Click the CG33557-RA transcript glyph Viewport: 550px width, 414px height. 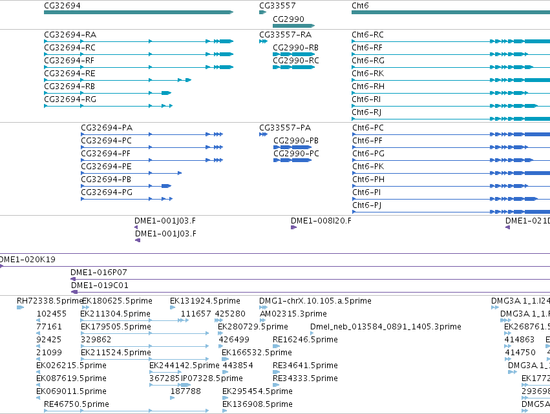pos(263,41)
